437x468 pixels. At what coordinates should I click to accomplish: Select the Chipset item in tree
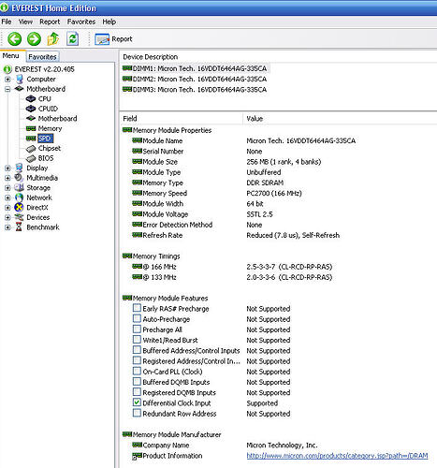[x=50, y=148]
